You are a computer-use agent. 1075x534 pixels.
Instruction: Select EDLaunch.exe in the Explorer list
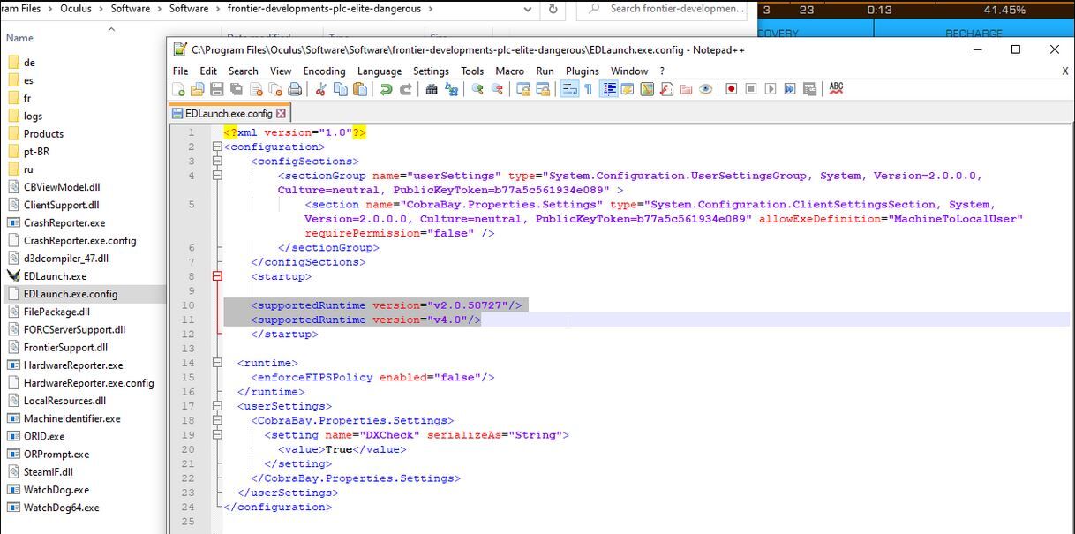[x=55, y=276]
